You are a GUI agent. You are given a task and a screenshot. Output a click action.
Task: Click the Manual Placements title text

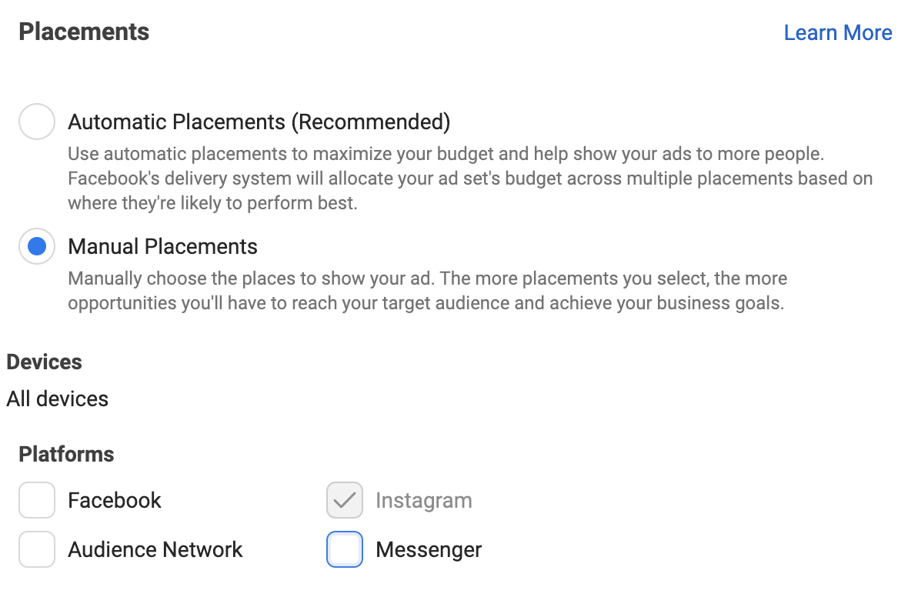[163, 246]
